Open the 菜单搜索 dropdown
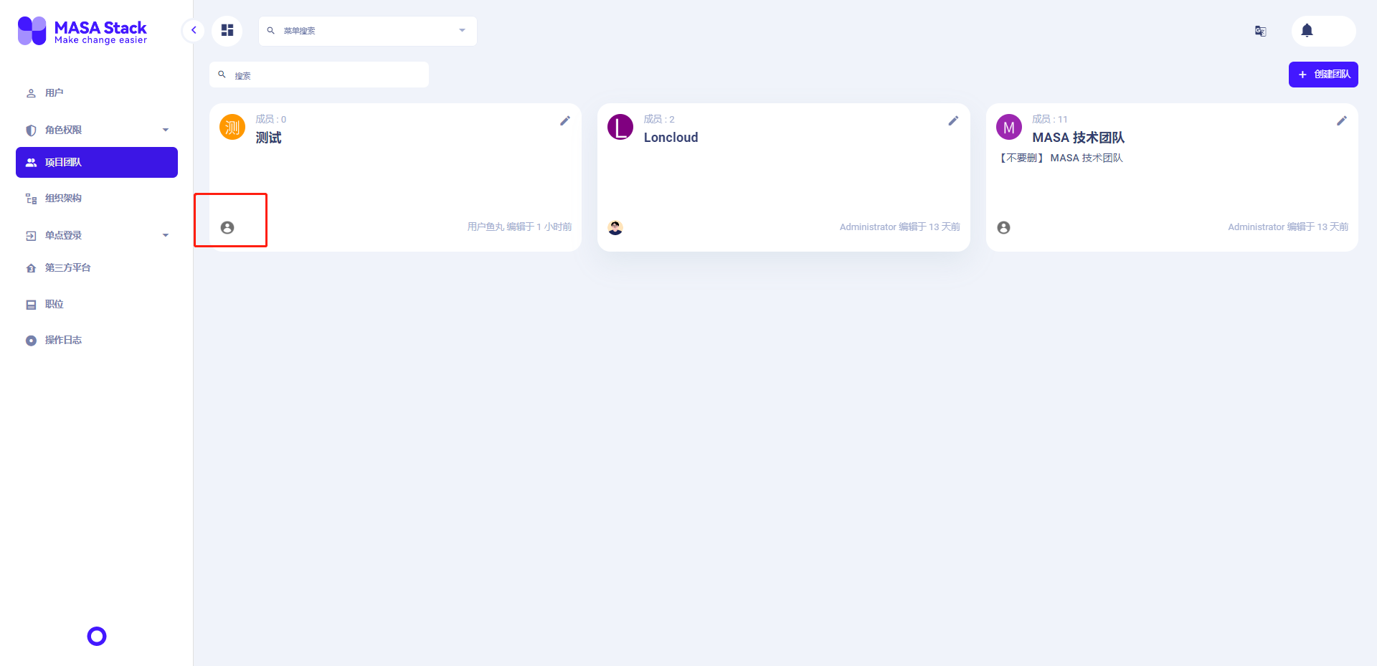This screenshot has width=1377, height=666. pyautogui.click(x=461, y=31)
